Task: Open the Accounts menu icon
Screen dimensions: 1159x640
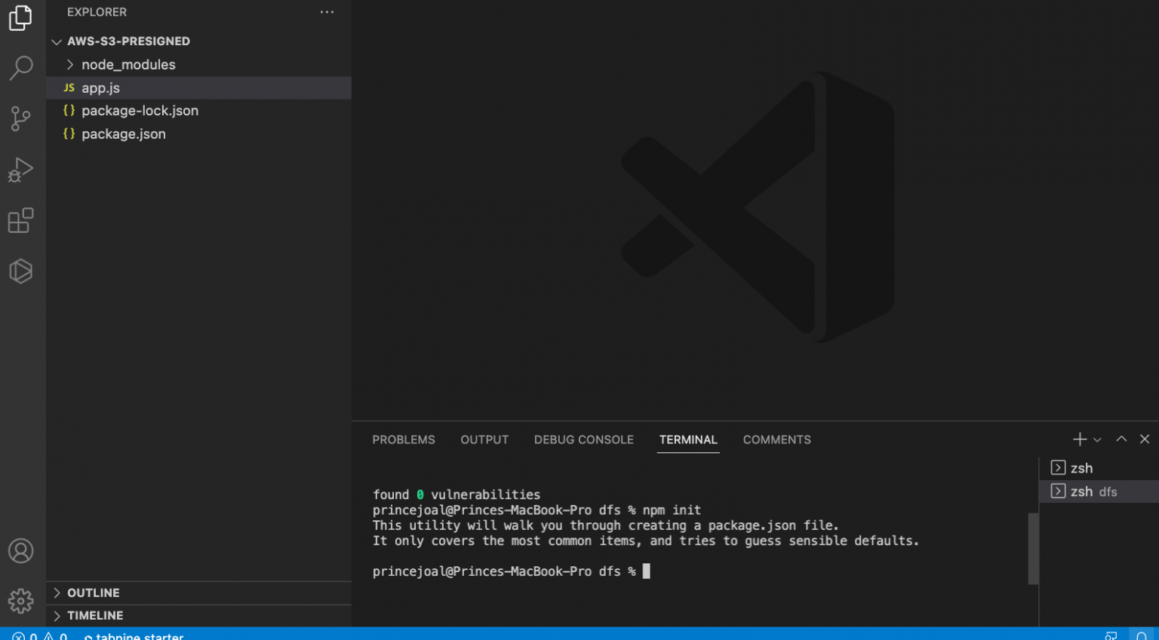Action: pos(20,551)
